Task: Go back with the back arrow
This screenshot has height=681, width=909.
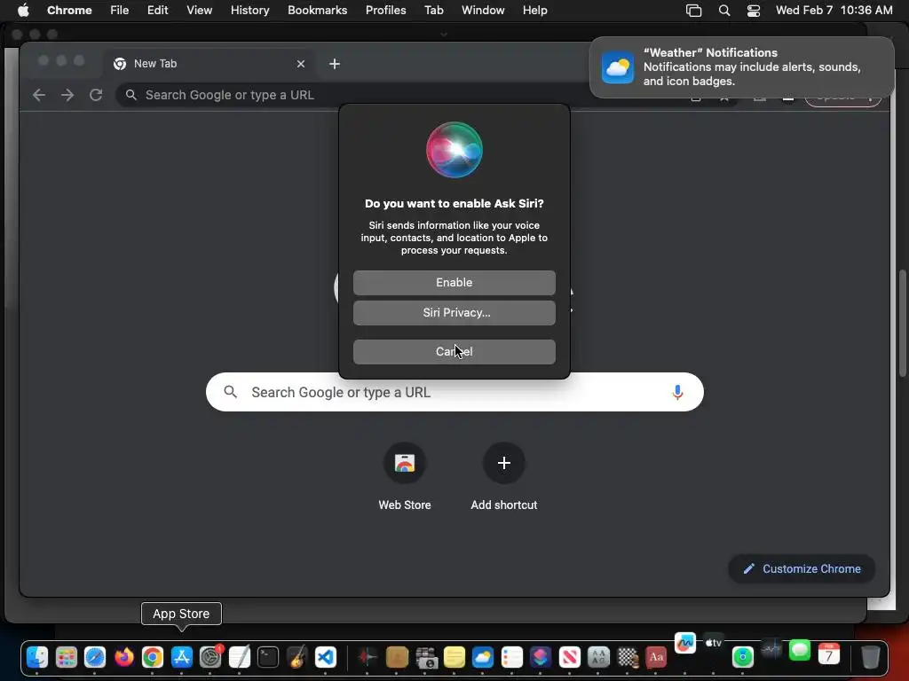Action: 39,95
